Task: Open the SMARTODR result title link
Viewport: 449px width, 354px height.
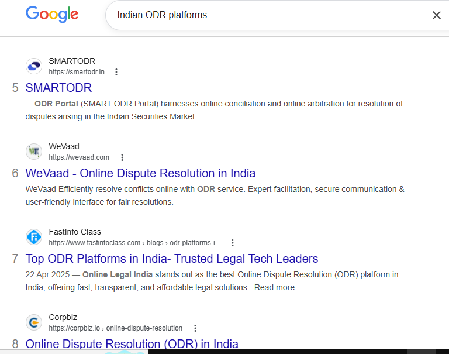Action: pyautogui.click(x=58, y=88)
